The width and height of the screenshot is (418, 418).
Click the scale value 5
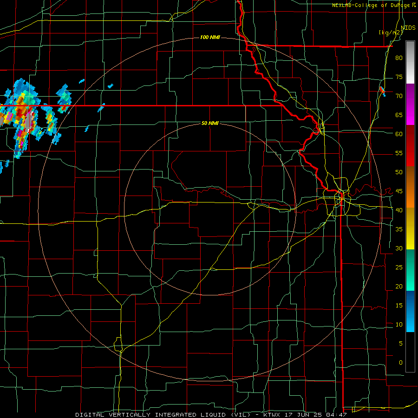[x=401, y=344]
